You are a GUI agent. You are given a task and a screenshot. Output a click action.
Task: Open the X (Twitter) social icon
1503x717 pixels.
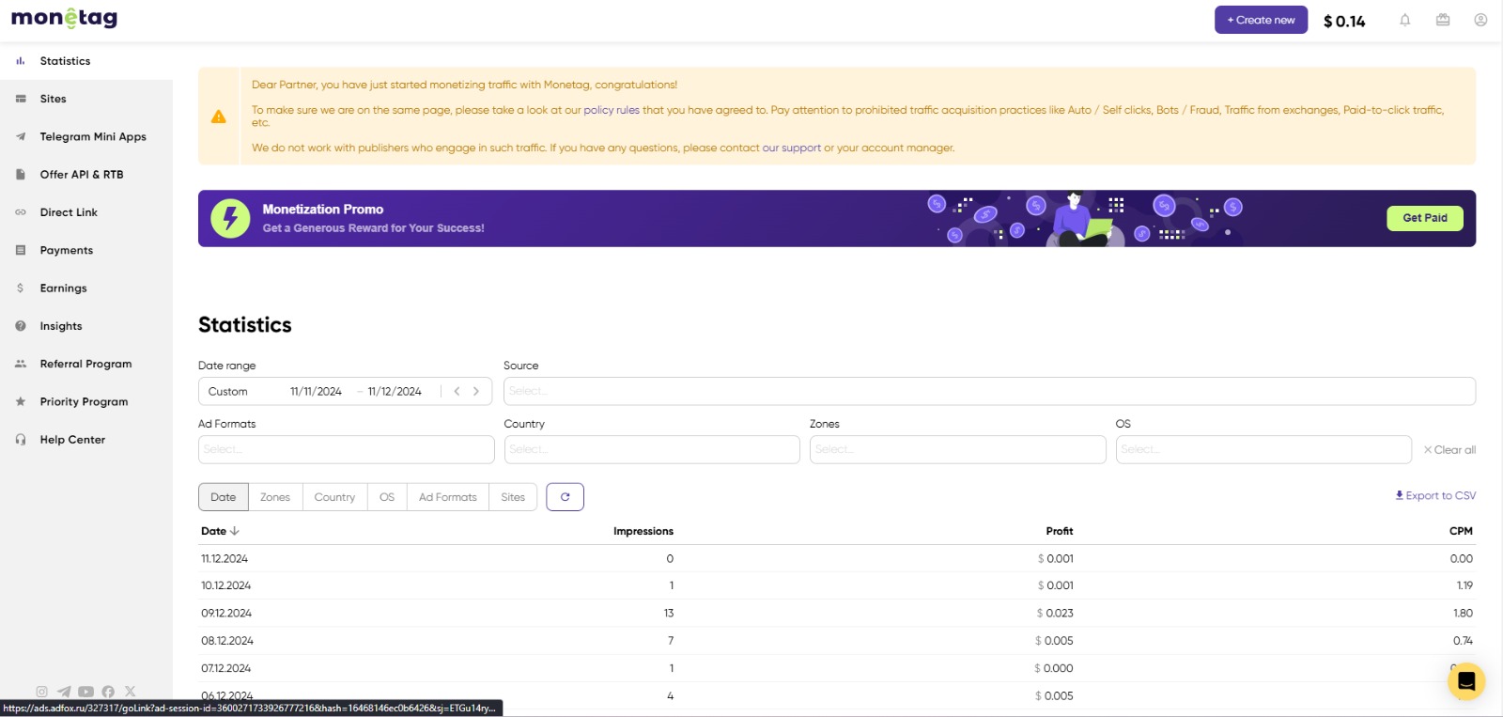pyautogui.click(x=130, y=692)
